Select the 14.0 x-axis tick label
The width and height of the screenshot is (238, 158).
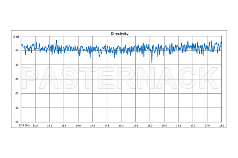tap(78, 126)
